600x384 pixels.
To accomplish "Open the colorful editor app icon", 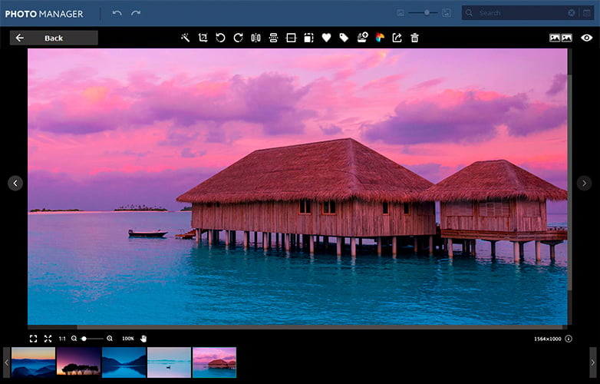I will [x=380, y=38].
